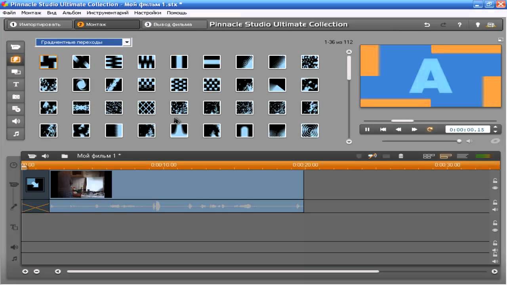Screen dimensions: 507x285
Task: Switch to 1 Импортировать tab
Action: point(39,25)
